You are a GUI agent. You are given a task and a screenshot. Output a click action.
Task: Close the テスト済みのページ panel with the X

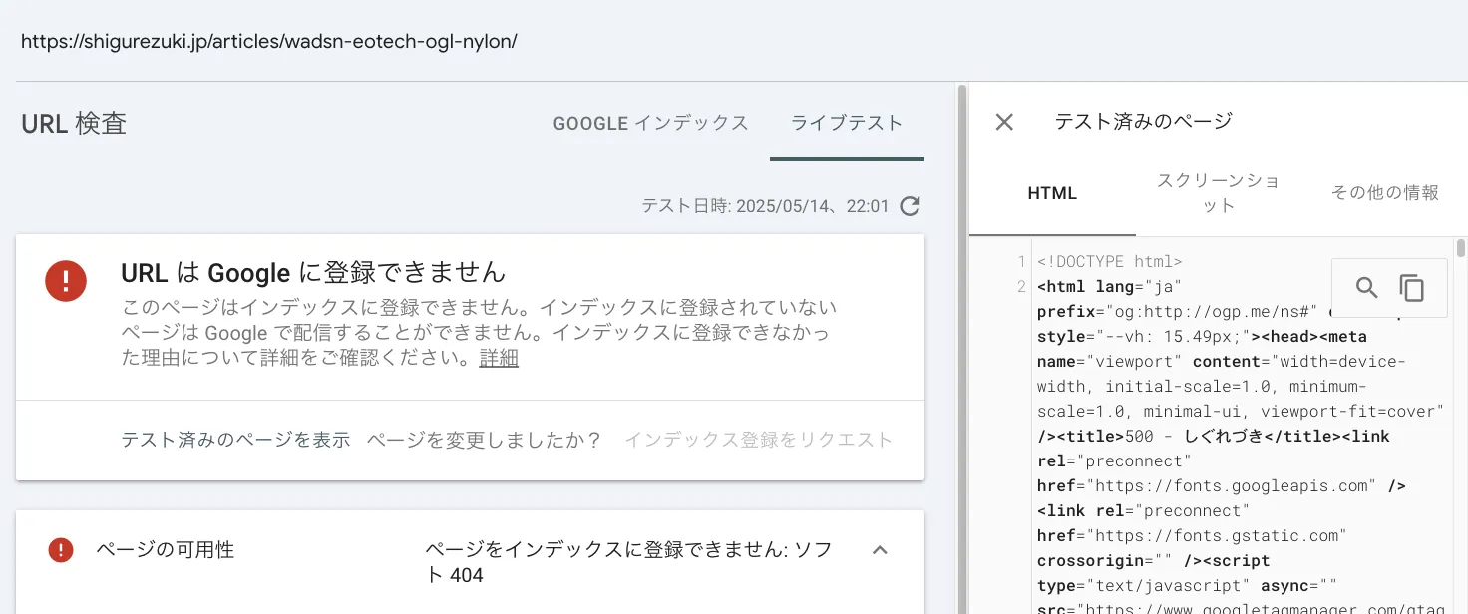[1004, 122]
